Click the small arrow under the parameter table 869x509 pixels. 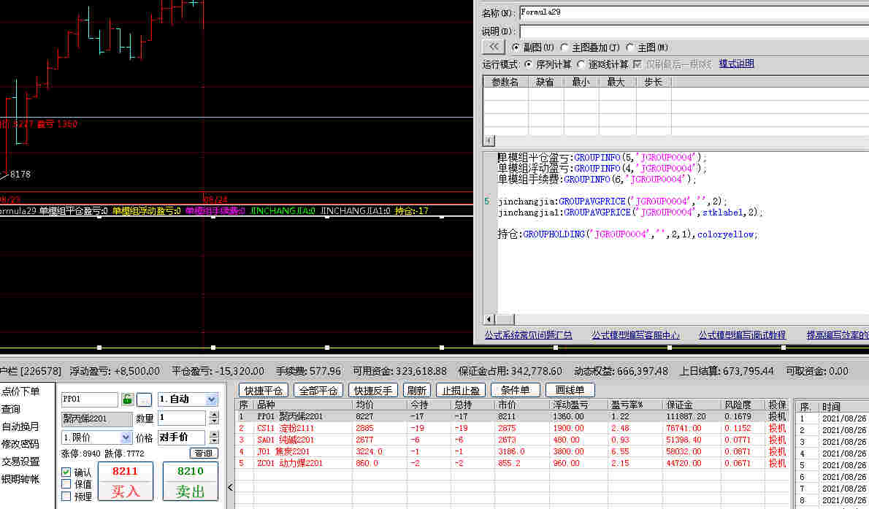489,141
